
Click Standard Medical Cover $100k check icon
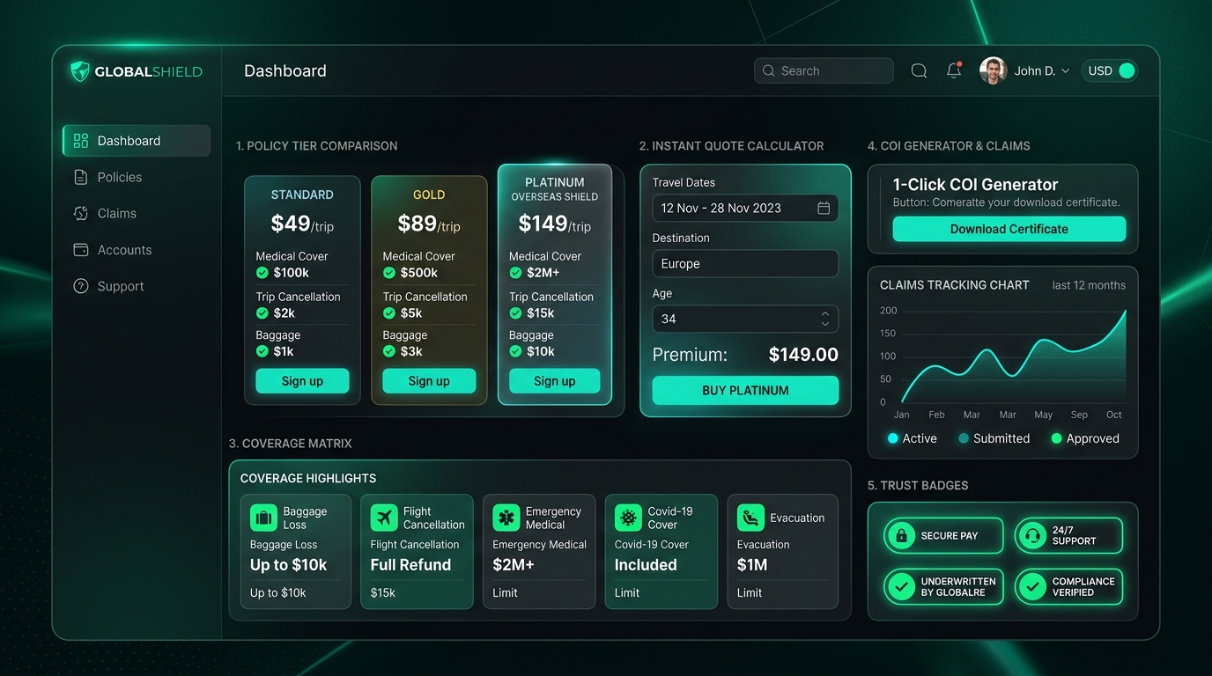(262, 273)
